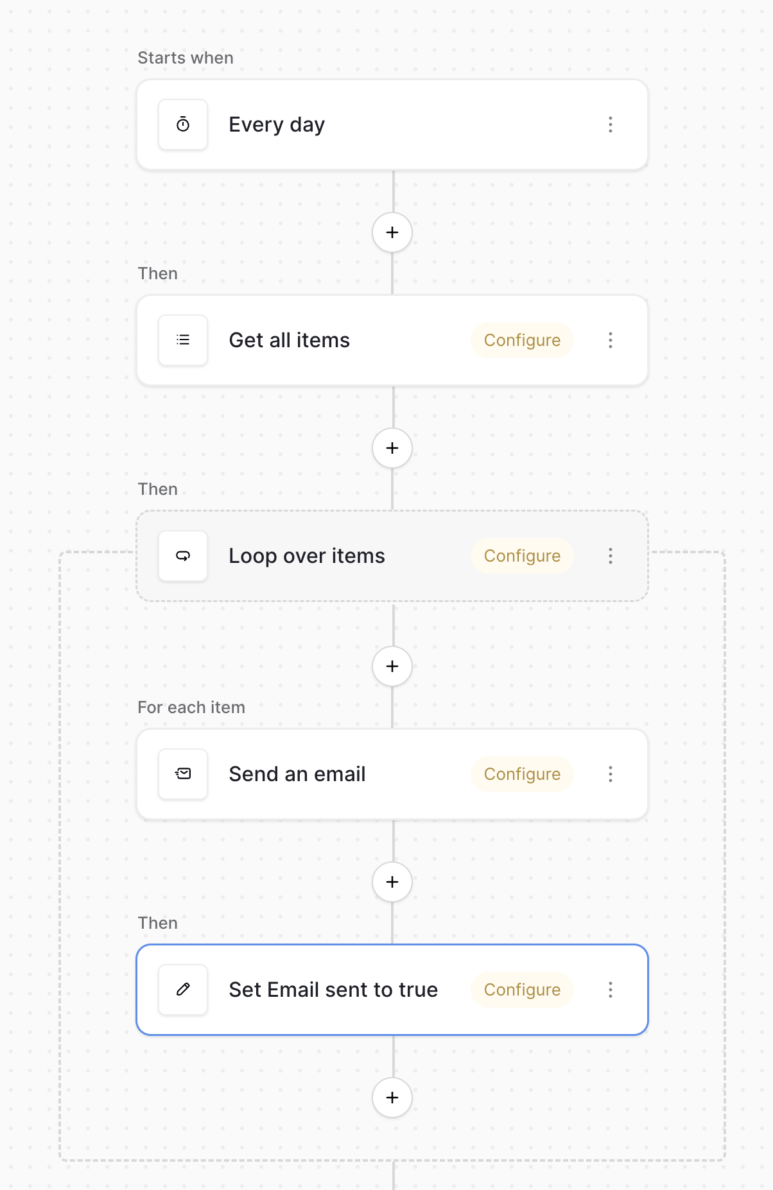773x1190 pixels.
Task: Configure the Set Email sent to true step
Action: pos(522,990)
